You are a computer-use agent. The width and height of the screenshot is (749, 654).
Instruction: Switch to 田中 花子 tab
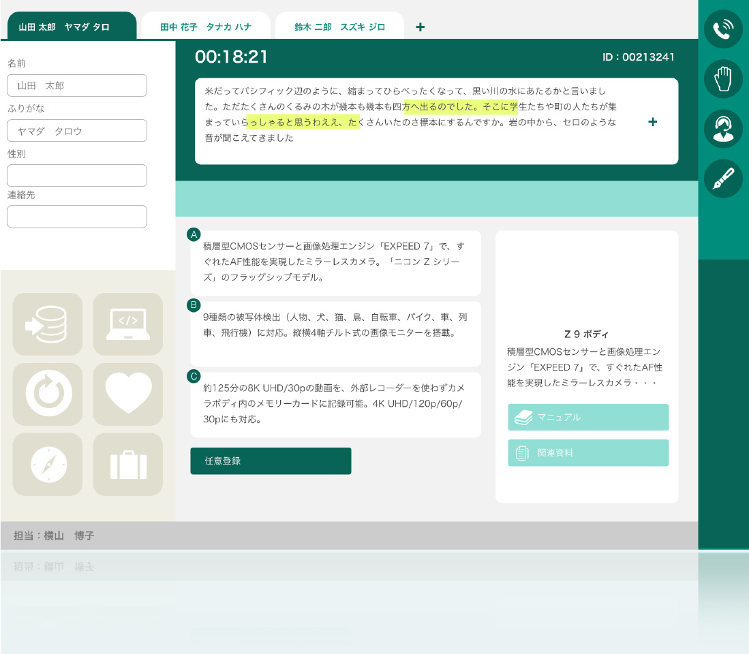tap(206, 27)
